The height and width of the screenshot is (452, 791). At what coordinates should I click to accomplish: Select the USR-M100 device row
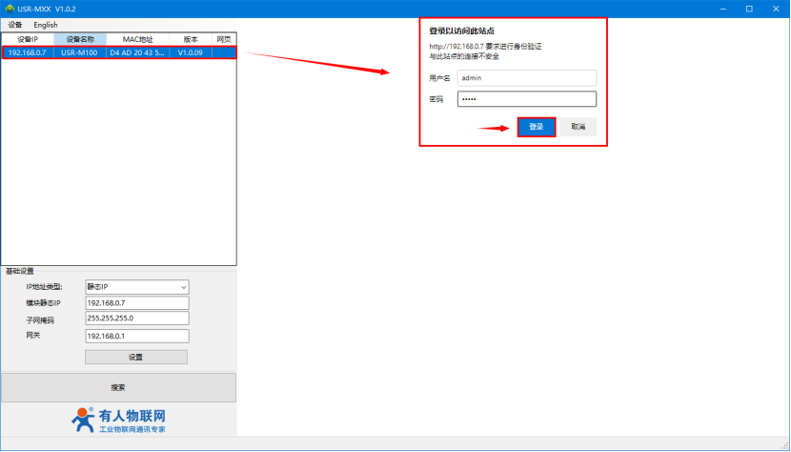pos(80,52)
